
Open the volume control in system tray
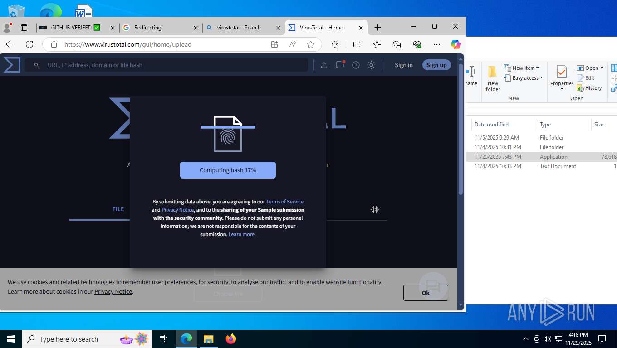point(547,339)
